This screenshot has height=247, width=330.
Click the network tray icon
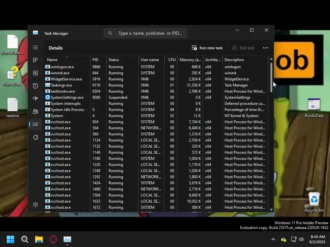294,239
